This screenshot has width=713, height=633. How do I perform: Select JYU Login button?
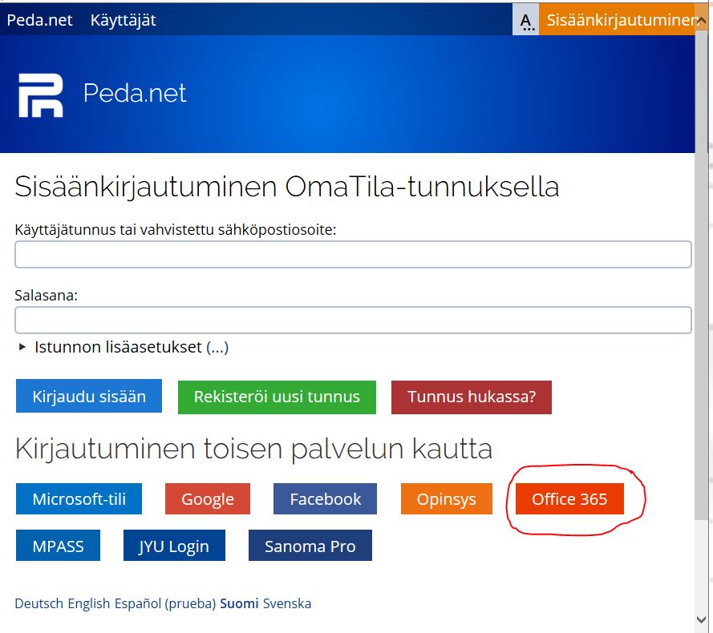coord(174,546)
